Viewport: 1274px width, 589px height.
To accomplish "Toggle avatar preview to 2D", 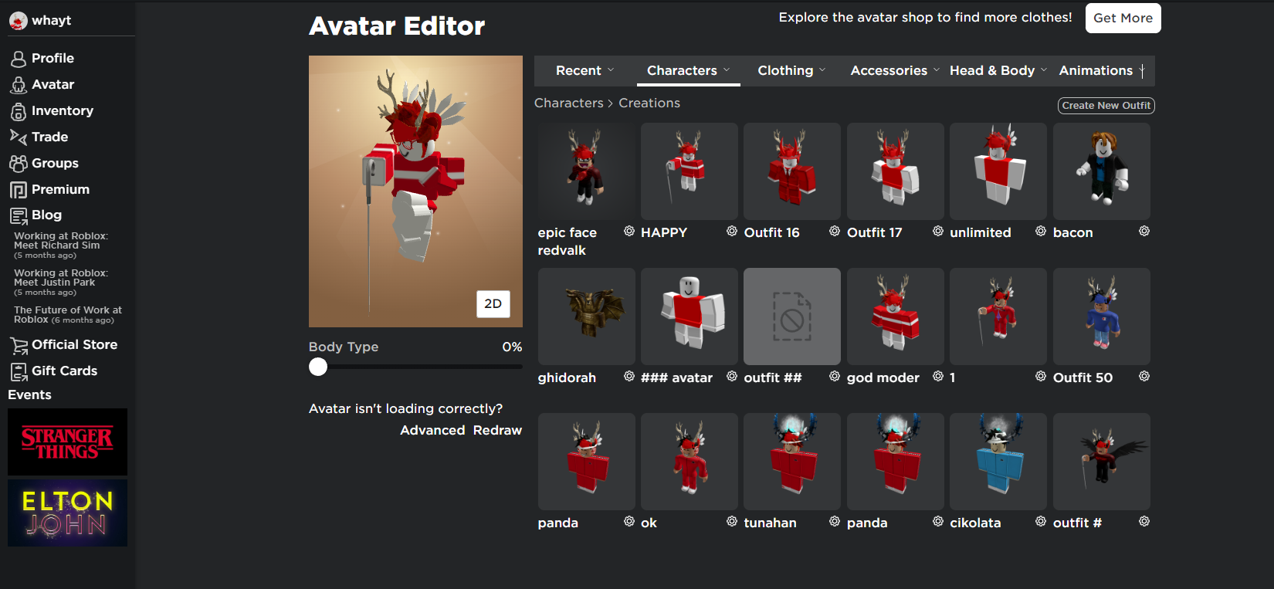I will coord(493,304).
